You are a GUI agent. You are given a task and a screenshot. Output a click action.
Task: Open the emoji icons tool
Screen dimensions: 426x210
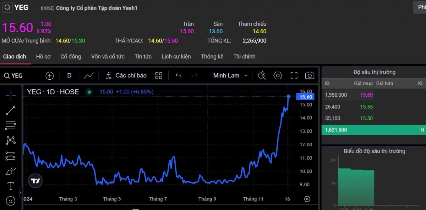(11, 201)
